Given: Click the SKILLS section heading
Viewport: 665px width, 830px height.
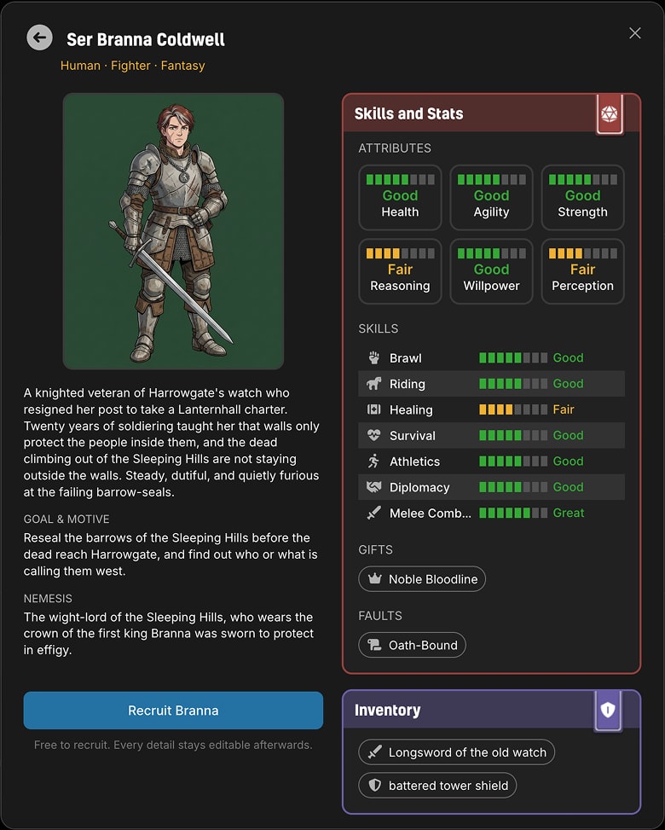Looking at the screenshot, I should [379, 328].
